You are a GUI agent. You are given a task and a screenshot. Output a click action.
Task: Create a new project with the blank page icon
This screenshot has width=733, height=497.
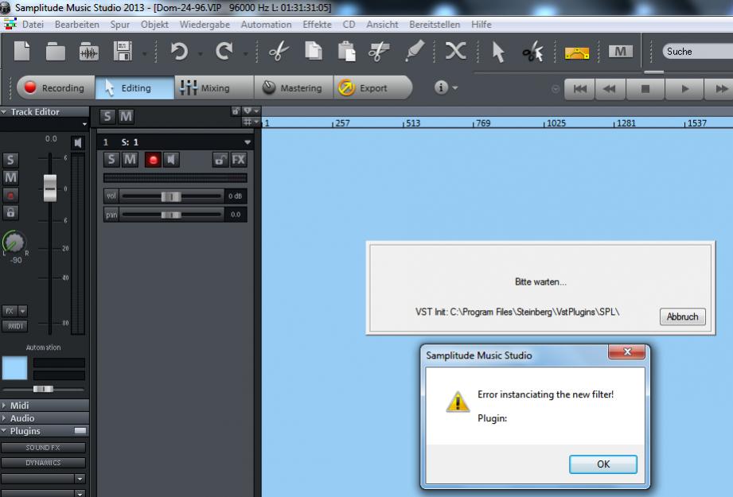click(x=22, y=51)
